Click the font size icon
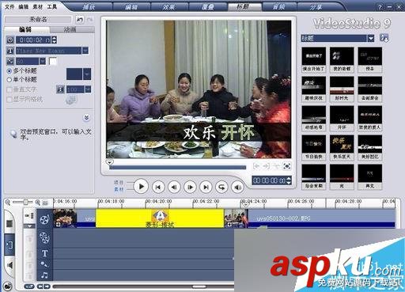 [10, 62]
